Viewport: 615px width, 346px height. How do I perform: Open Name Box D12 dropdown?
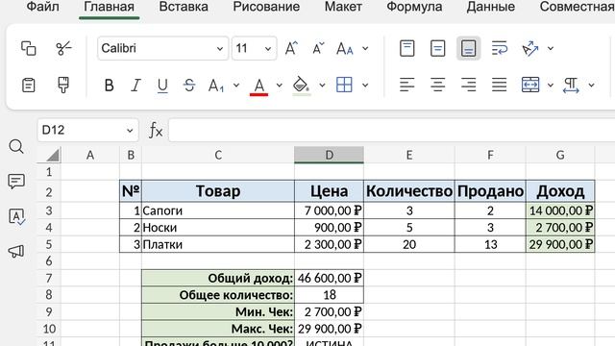[130, 131]
